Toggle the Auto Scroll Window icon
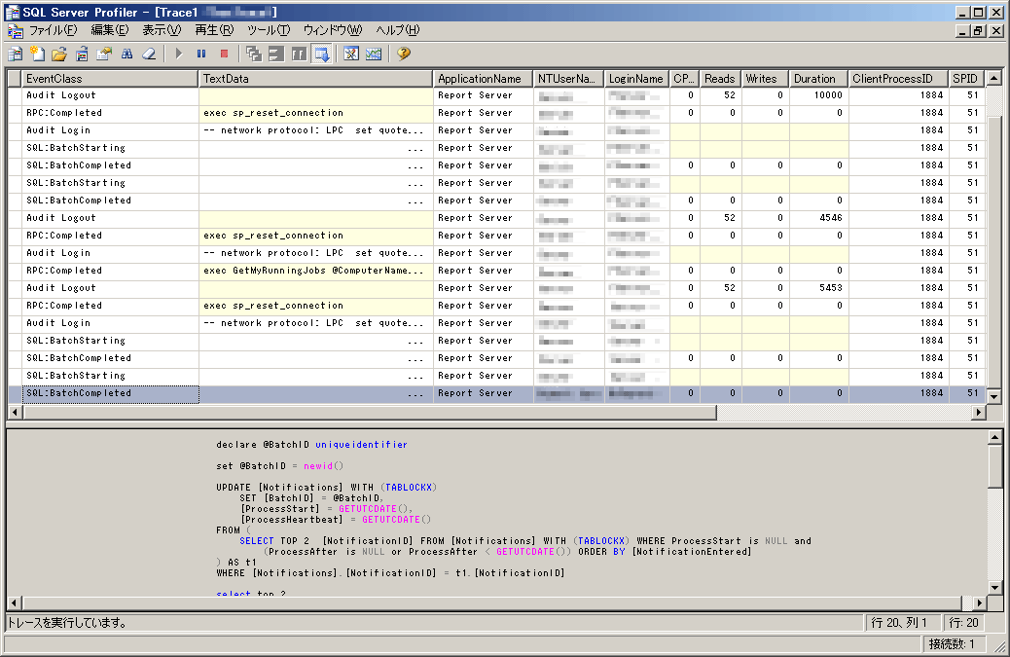 pyautogui.click(x=321, y=55)
